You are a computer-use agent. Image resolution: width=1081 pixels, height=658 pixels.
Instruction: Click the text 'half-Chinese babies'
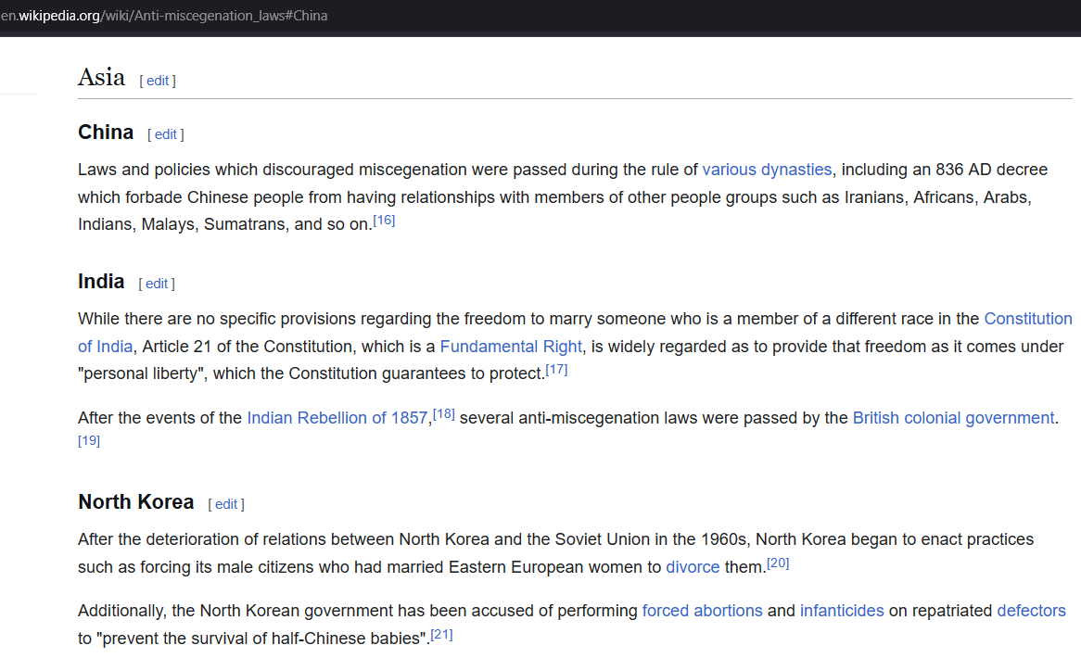[x=346, y=638]
